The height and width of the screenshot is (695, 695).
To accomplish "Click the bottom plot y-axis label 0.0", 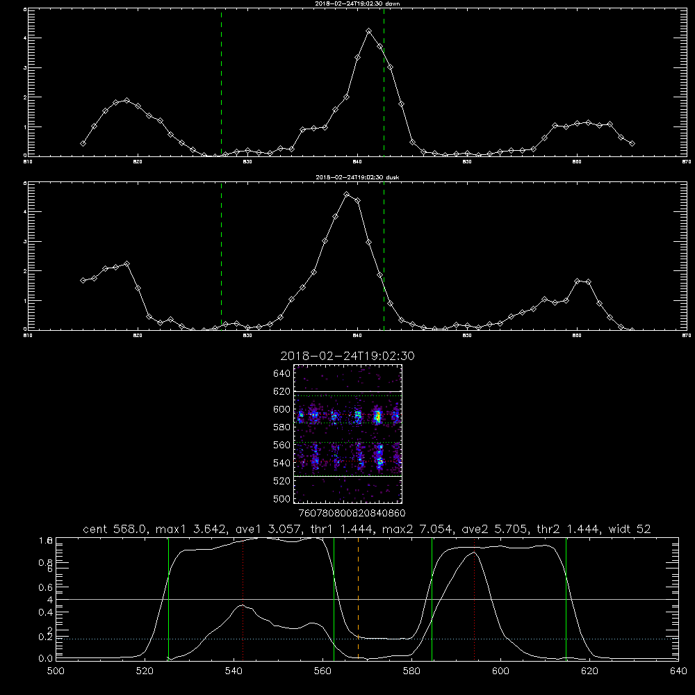I will pyautogui.click(x=46, y=659).
